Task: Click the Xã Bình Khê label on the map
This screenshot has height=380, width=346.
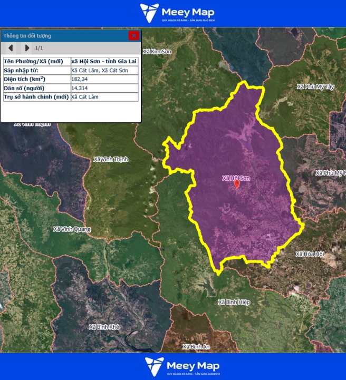Action: 104,327
